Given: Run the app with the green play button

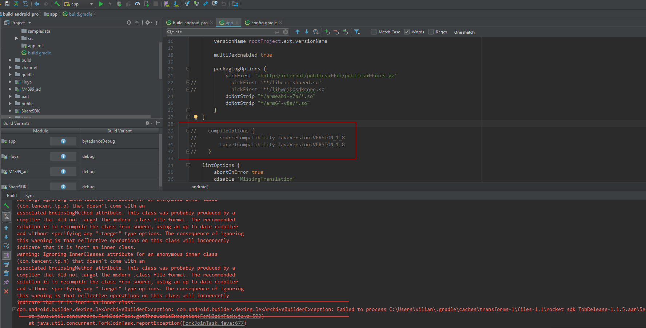Looking at the screenshot, I should tap(101, 4).
